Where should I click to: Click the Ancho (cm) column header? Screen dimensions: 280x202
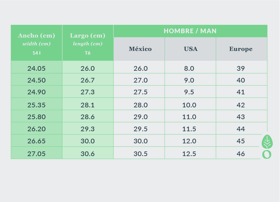[37, 36]
